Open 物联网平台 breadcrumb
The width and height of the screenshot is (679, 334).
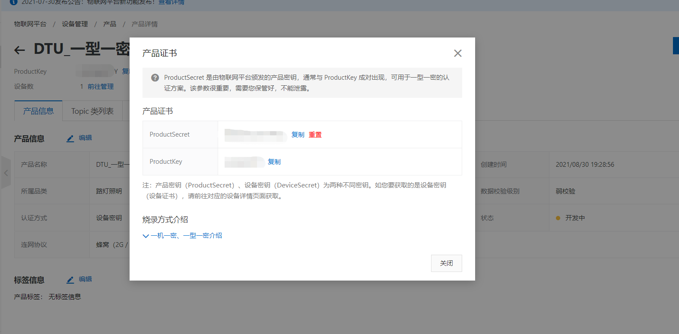pyautogui.click(x=30, y=24)
